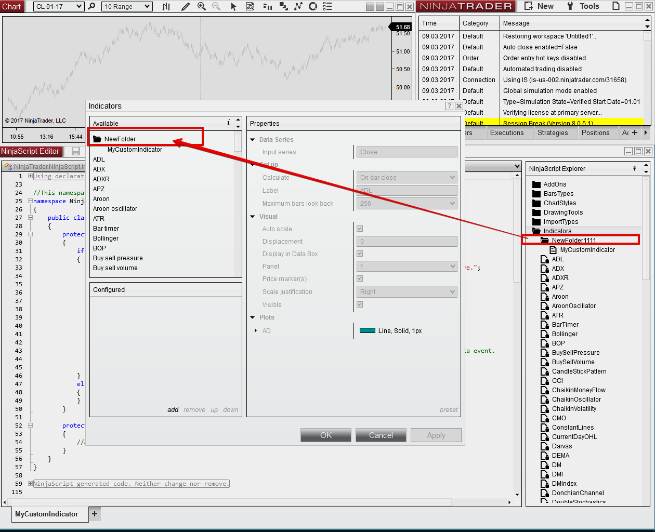Toggle the Chart Trader icon
Viewport: 655px width, 532px height.
click(x=267, y=6)
